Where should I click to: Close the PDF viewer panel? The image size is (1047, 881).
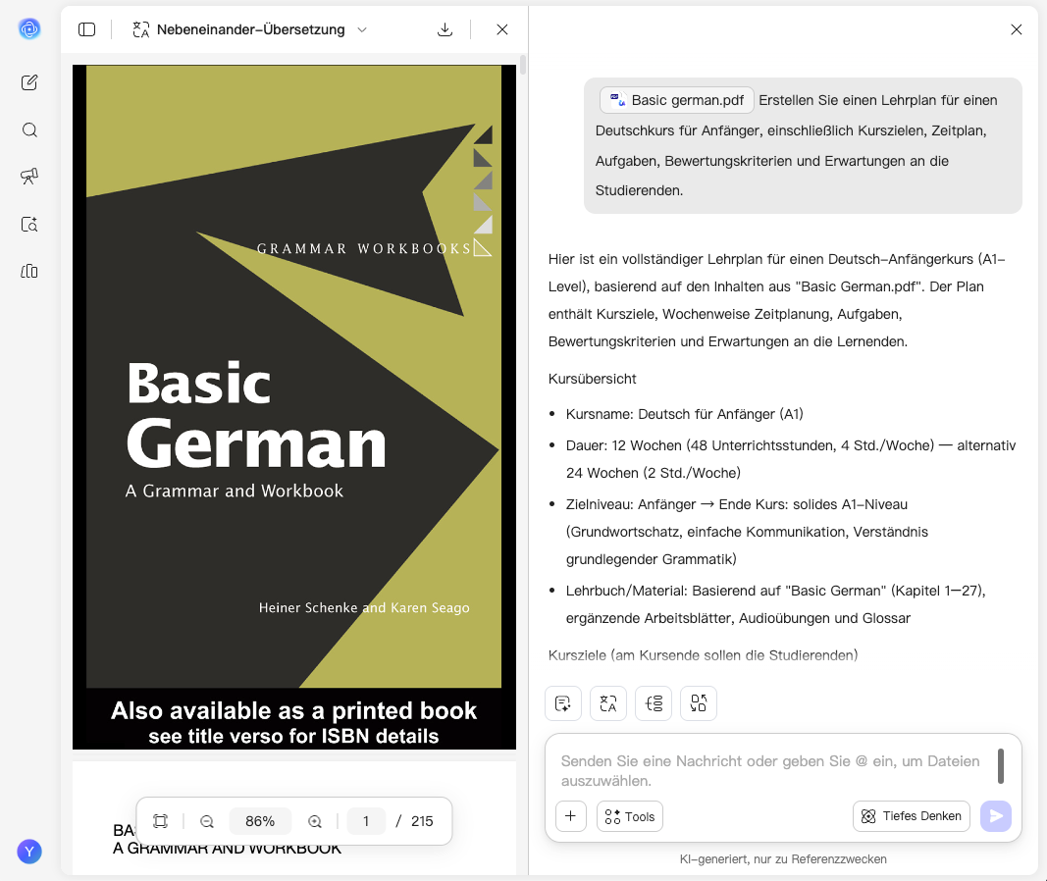tap(502, 29)
